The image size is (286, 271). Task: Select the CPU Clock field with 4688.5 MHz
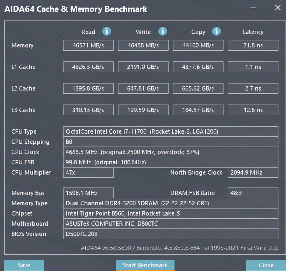[x=171, y=152]
